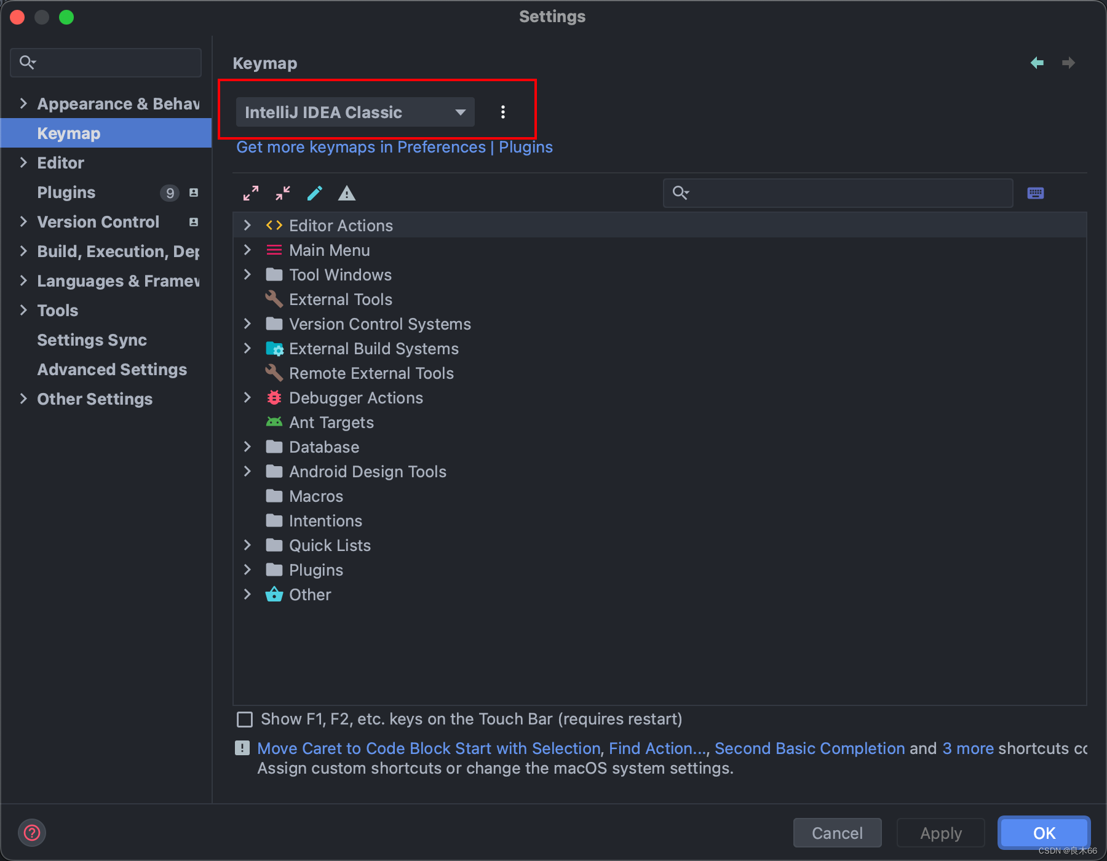Click the Ant Targets android icon
1107x861 pixels.
point(274,422)
